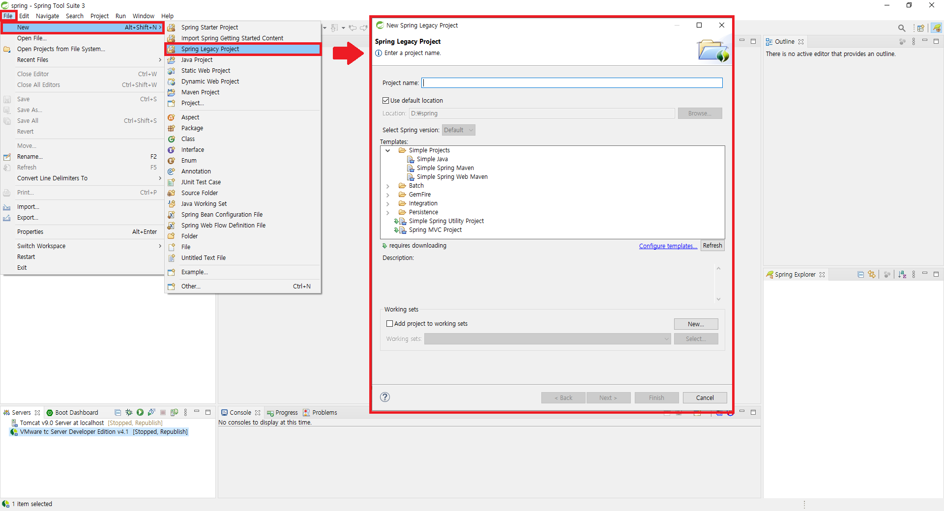Open the Open Perspective icon in toolbar
Viewport: 944px width, 511px height.
point(920,28)
